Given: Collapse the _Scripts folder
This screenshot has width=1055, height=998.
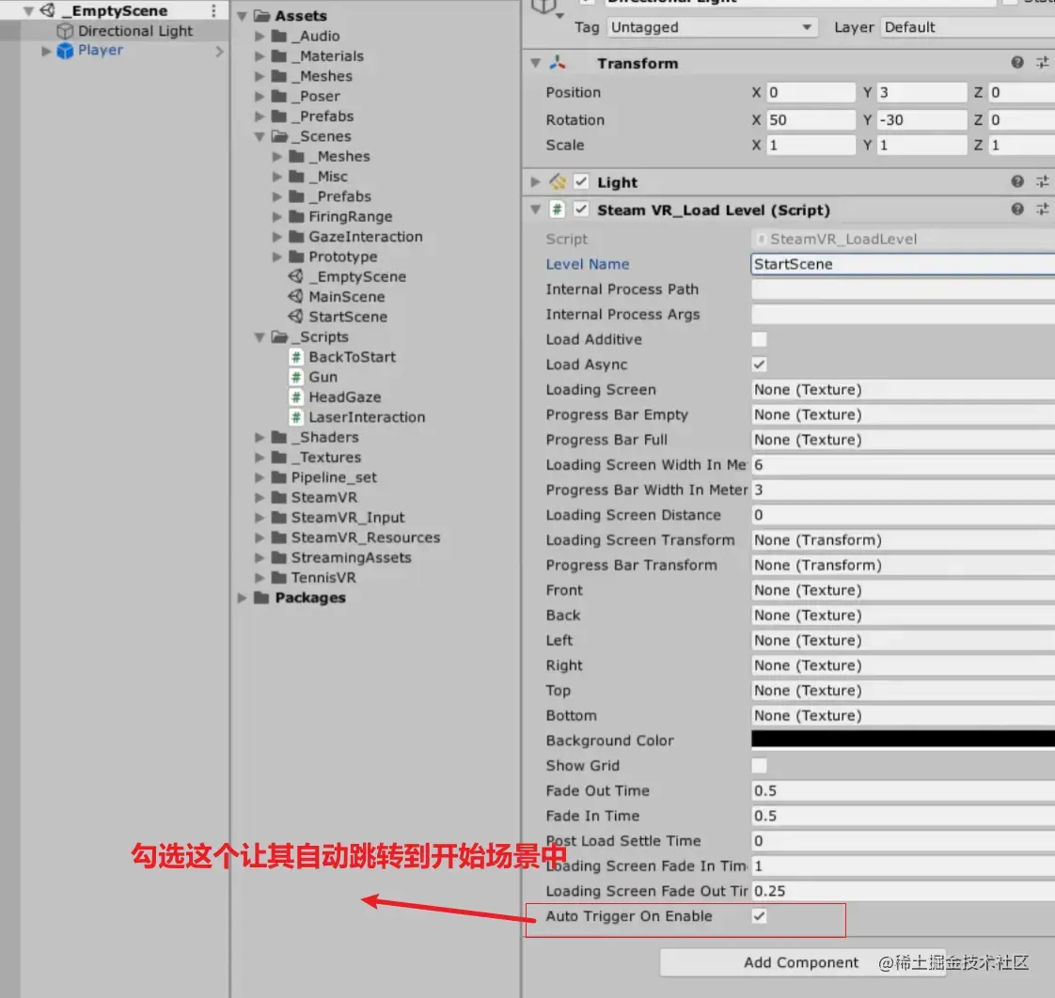Looking at the screenshot, I should pyautogui.click(x=260, y=337).
